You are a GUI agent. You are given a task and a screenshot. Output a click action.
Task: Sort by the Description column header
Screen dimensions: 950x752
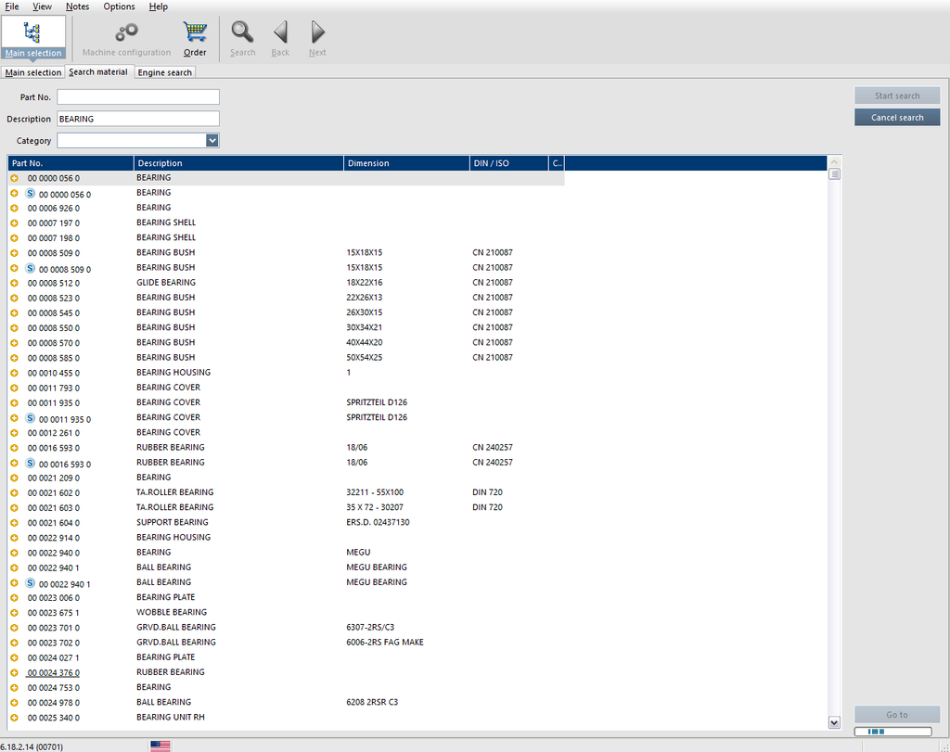pos(238,163)
